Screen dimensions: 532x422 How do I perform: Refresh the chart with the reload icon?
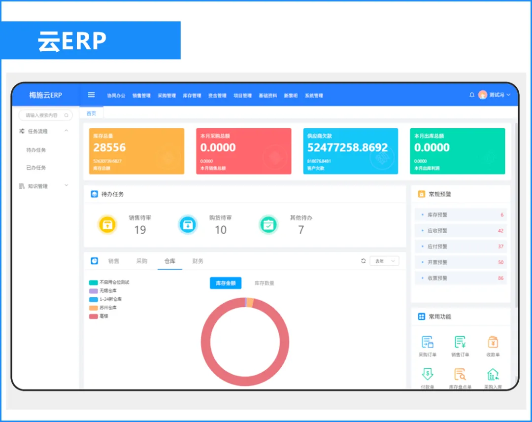pyautogui.click(x=364, y=261)
